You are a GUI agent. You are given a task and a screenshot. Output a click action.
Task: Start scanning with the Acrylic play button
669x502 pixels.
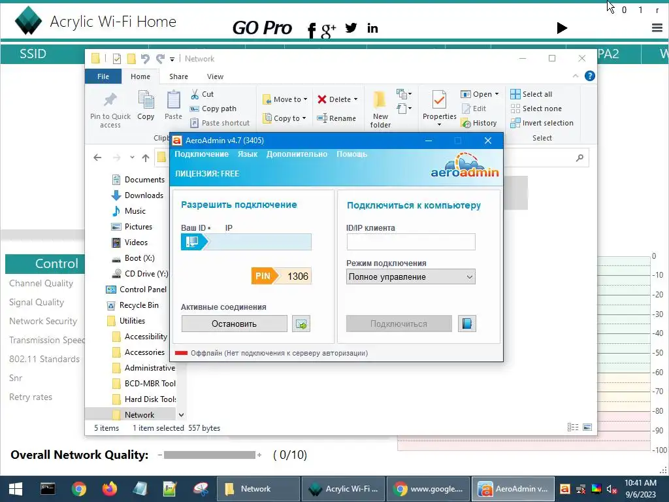(562, 28)
